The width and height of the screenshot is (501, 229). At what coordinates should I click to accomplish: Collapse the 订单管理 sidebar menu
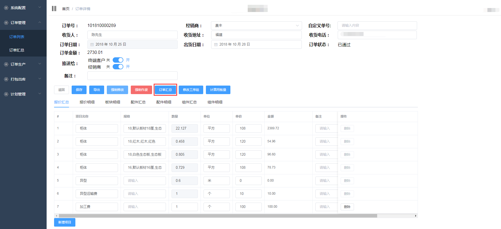(x=40, y=22)
